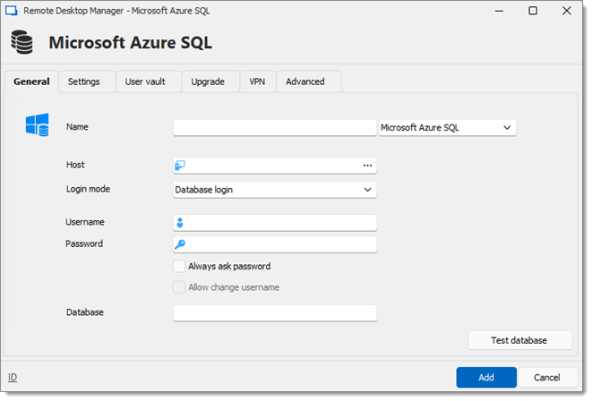The height and width of the screenshot is (401, 592).
Task: Enable Always ask password checkbox
Action: [179, 266]
